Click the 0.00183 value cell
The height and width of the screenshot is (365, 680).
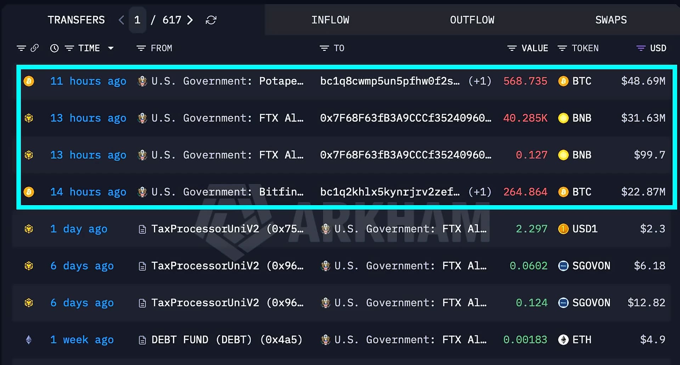[525, 340]
